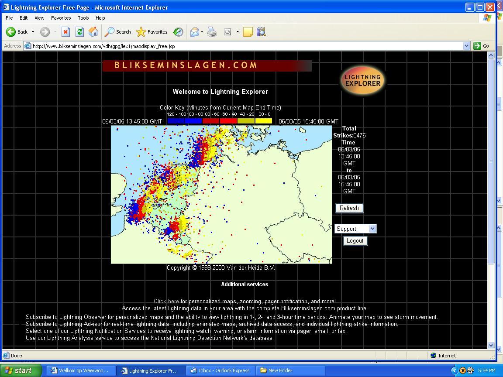This screenshot has height=377, width=503.
Task: Open the History toolbar icon
Action: click(178, 32)
